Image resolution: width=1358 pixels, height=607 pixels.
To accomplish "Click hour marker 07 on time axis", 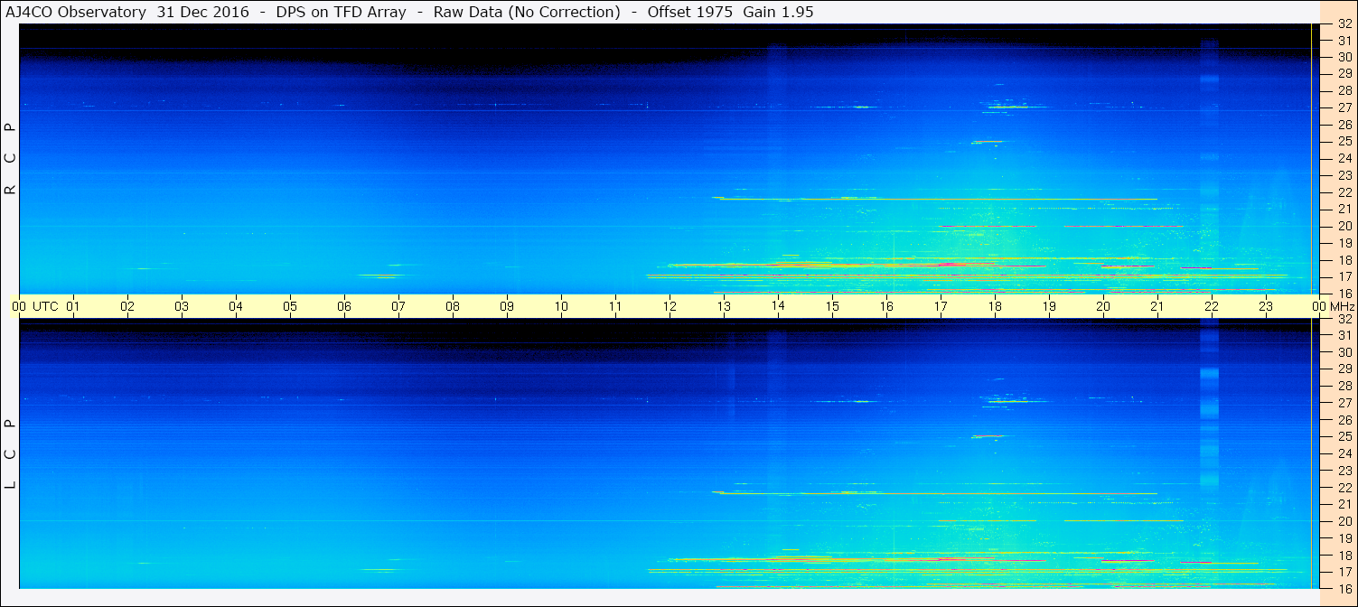I will coord(398,307).
